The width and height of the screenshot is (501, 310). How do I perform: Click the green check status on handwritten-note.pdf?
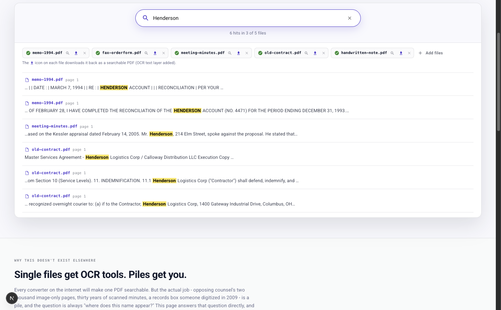click(x=337, y=53)
